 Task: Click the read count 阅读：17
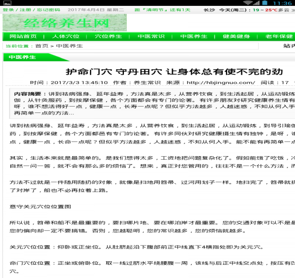tap(275, 83)
